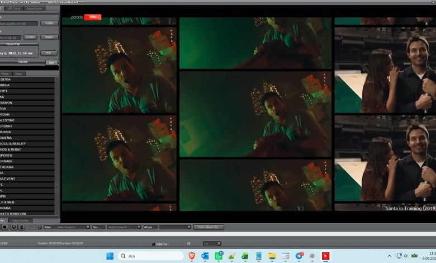Click the playlist panel icon in the player toolbar

21,227
